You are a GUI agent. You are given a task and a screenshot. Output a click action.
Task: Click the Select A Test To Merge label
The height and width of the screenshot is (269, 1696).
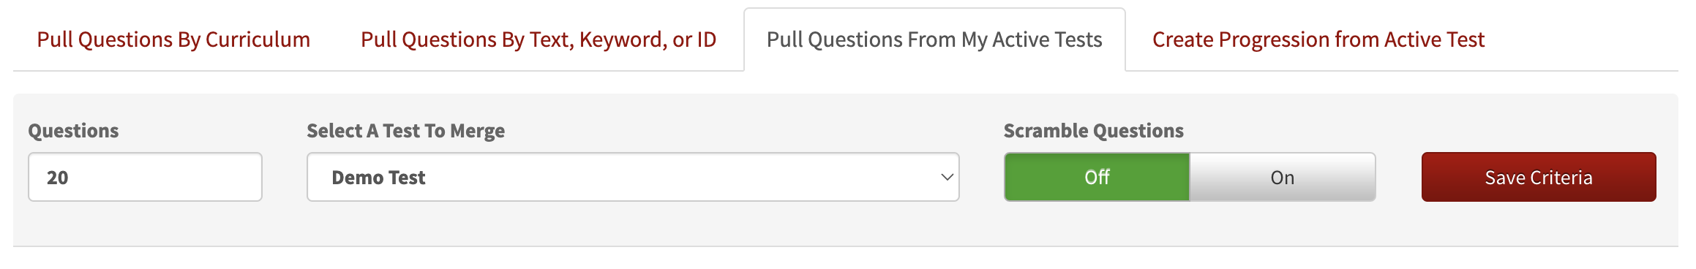point(406,131)
